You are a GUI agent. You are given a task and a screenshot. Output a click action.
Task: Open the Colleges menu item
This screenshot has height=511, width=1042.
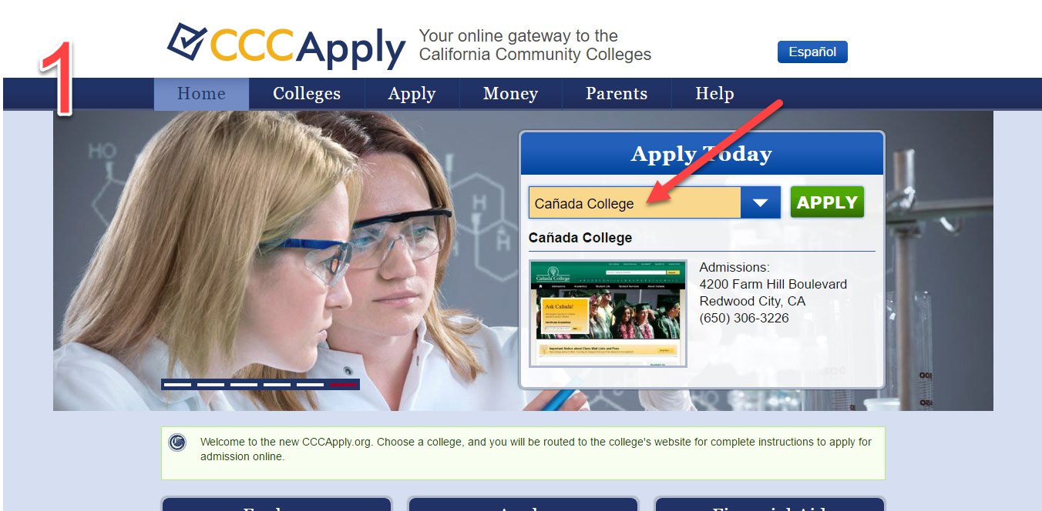[x=307, y=94]
